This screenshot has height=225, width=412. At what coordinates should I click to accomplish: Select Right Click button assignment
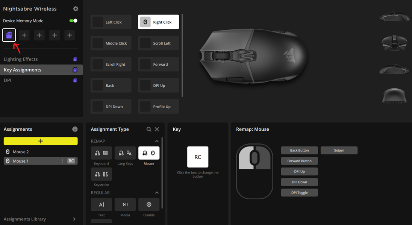point(158,22)
